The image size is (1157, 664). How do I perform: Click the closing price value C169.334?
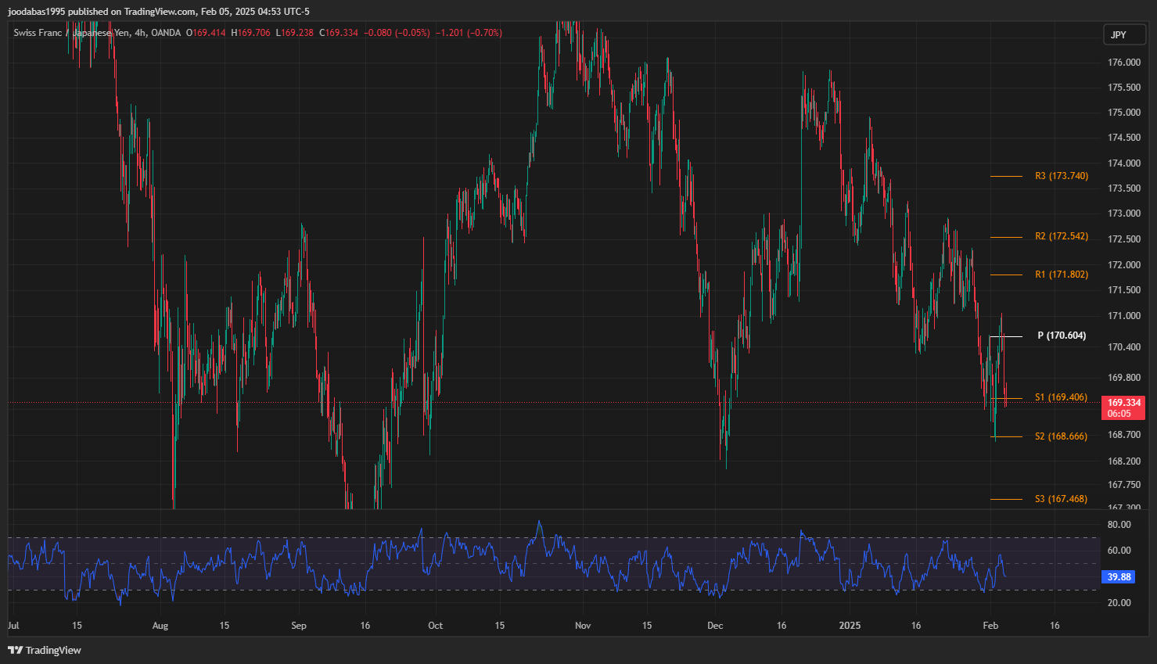click(x=339, y=33)
